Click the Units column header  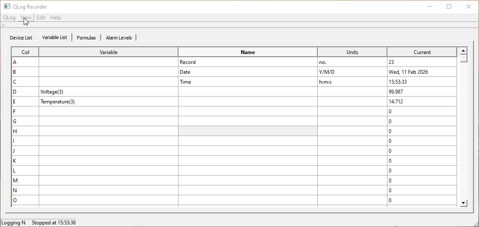click(352, 52)
